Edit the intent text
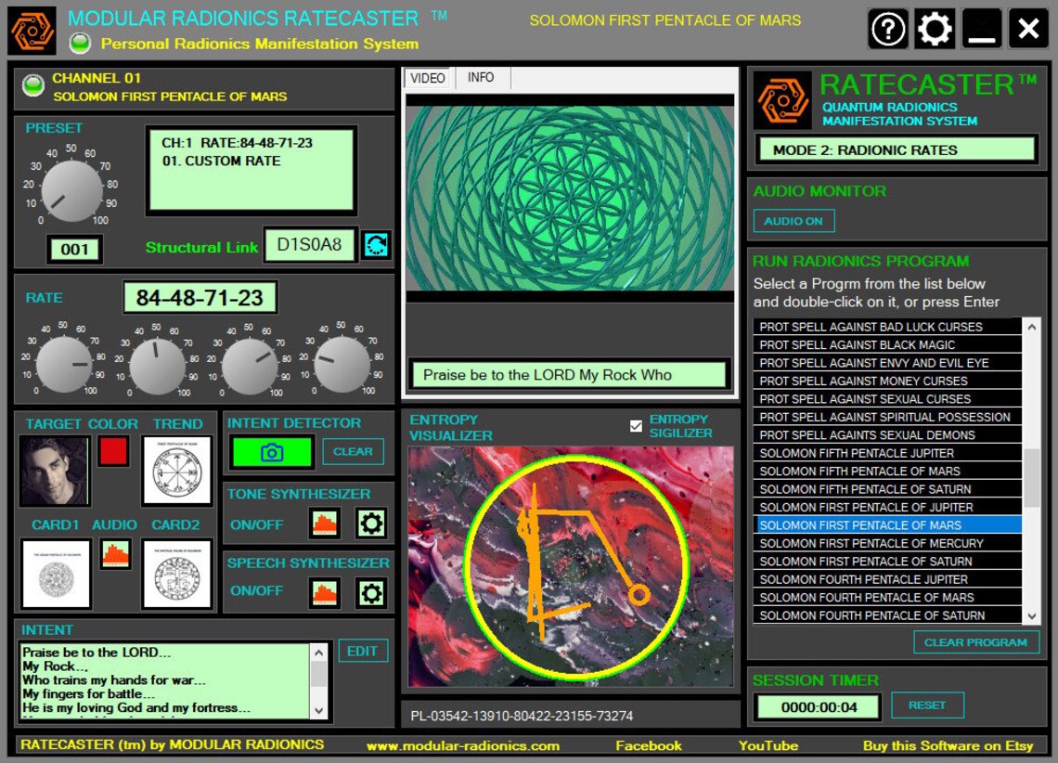The width and height of the screenshot is (1058, 763). pyautogui.click(x=363, y=651)
